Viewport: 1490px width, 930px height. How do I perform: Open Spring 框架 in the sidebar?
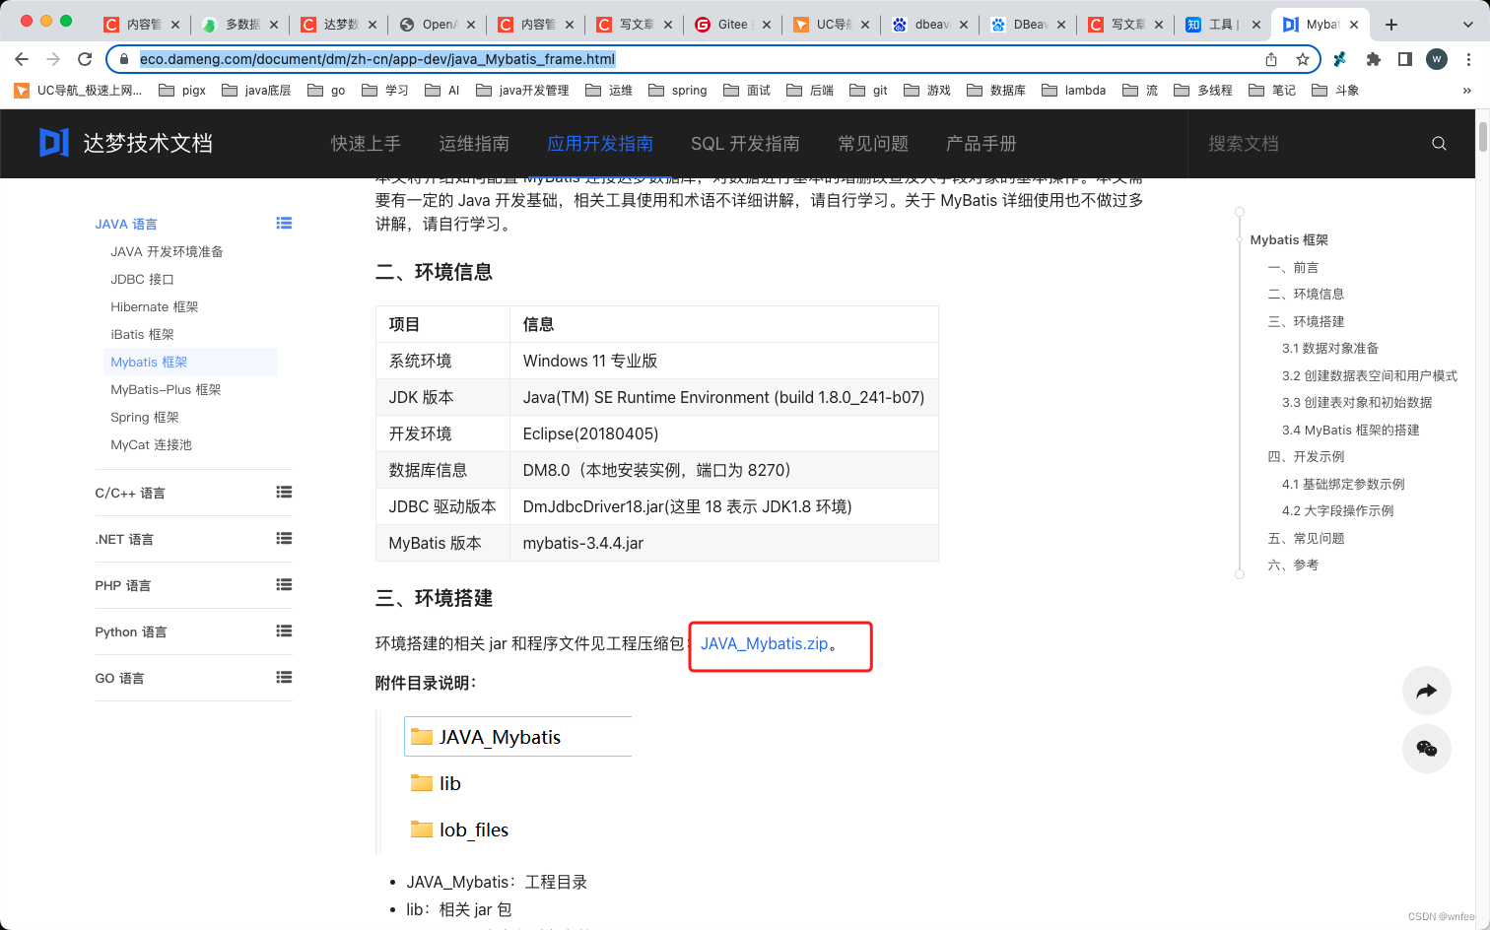(145, 418)
